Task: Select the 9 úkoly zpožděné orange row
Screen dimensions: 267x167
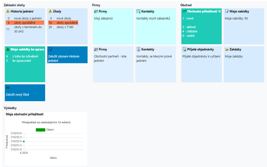Action: [25, 23]
